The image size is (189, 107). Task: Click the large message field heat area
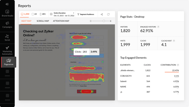tap(86, 77)
